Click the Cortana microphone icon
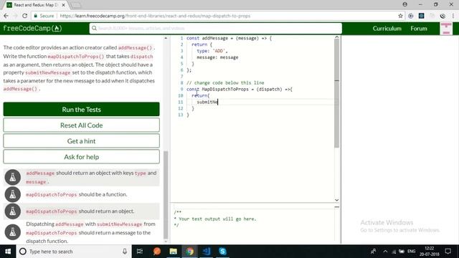This screenshot has height=258, width=459. click(x=125, y=252)
